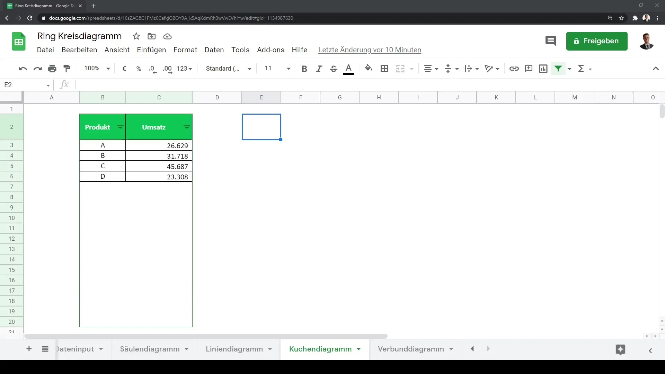This screenshot has width=665, height=374.
Task: Switch to the Verbunddiagramm tab
Action: (x=411, y=349)
